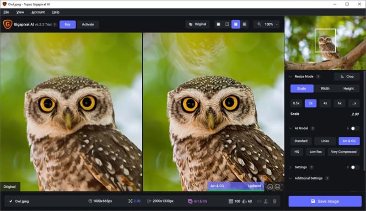Select the Width resize tab
This screenshot has height=211, width=366.
tap(325, 89)
